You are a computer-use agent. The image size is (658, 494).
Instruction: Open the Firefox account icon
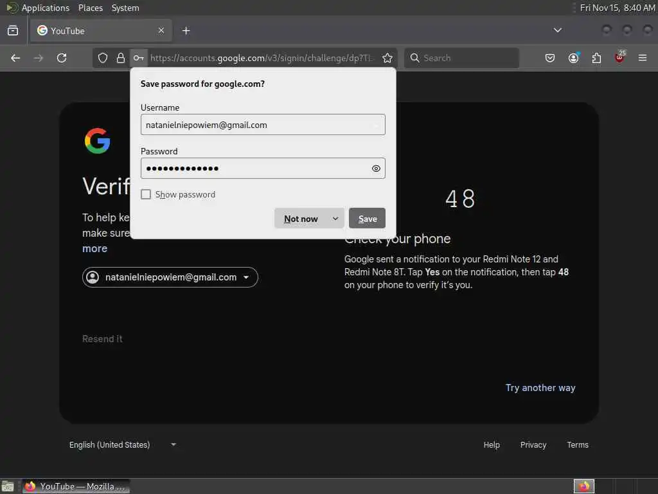click(573, 58)
